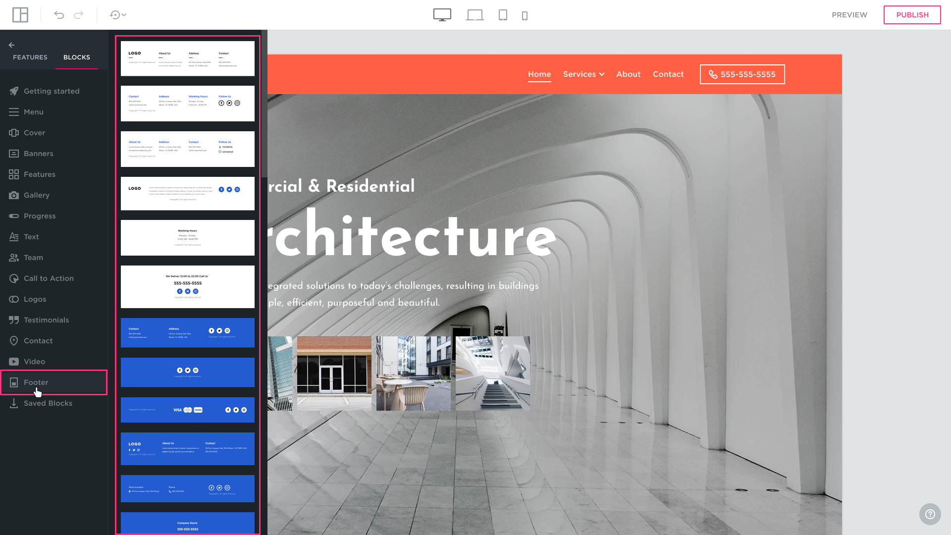Open the layout panel icon at top-left
The height and width of the screenshot is (535, 951).
point(20,15)
